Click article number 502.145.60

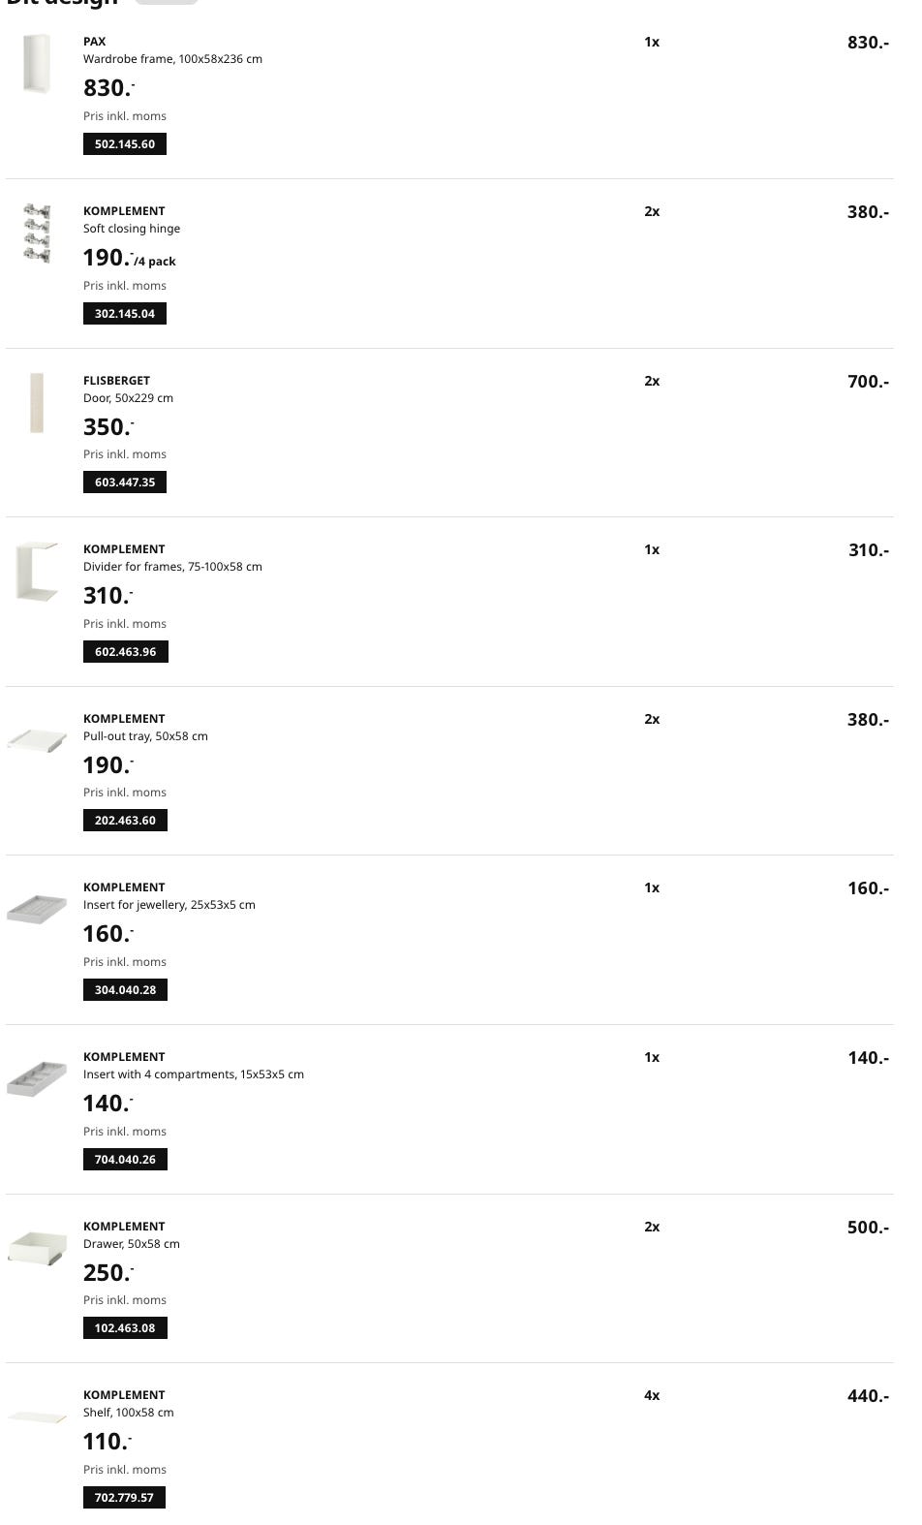[125, 144]
